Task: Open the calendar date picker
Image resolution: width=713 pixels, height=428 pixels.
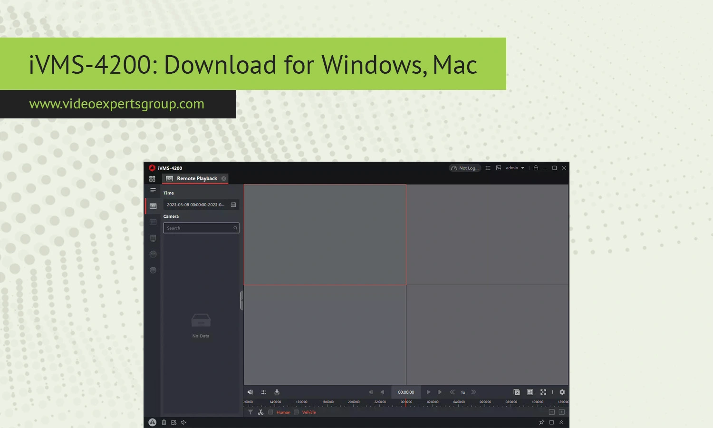Action: [x=233, y=205]
